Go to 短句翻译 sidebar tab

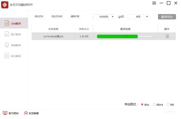[x=14, y=56]
